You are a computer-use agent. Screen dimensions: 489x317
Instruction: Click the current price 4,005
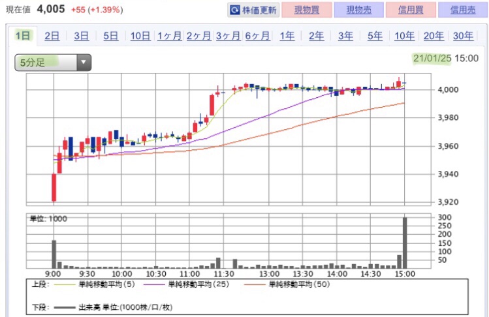point(51,9)
